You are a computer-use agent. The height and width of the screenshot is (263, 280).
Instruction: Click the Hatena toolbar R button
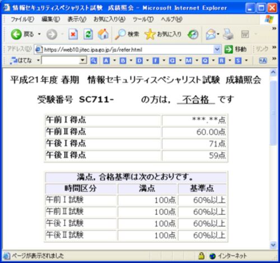click(222, 60)
